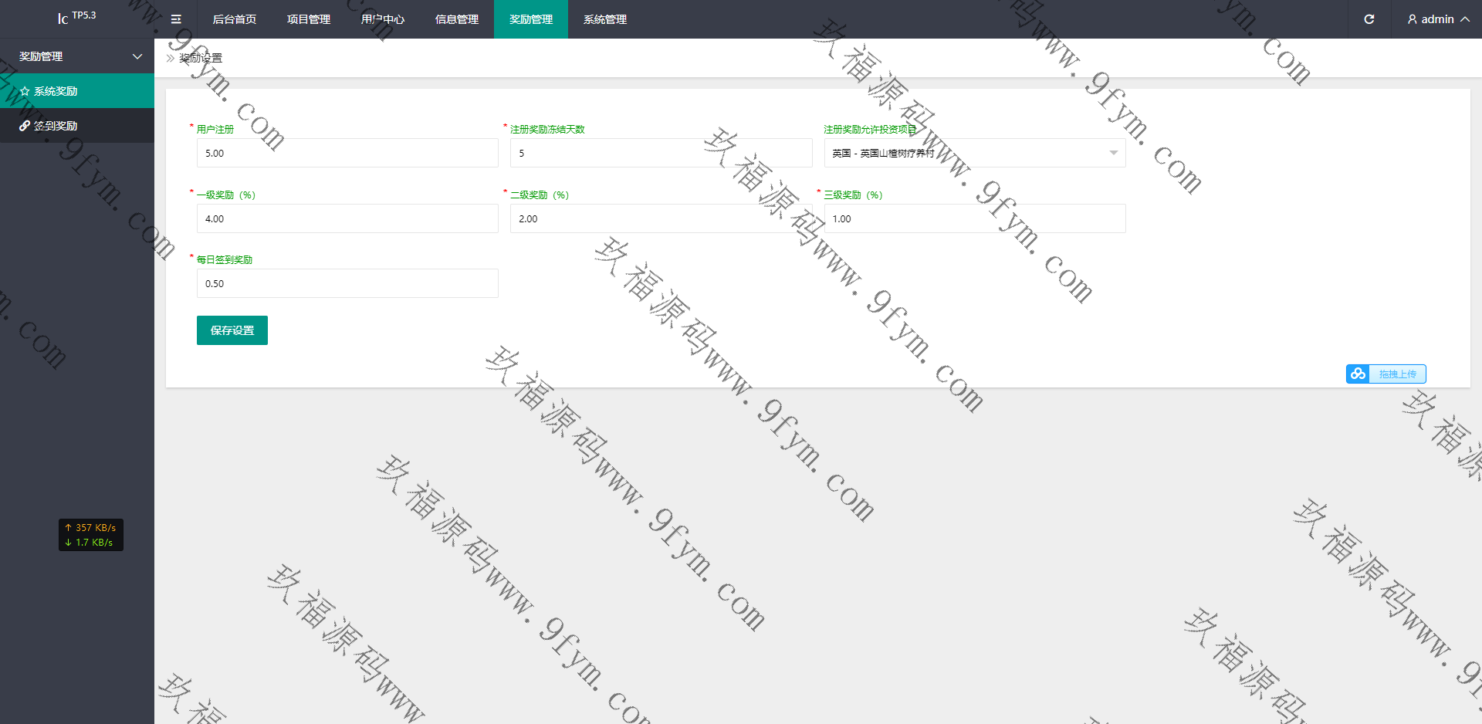Switch to 项目管理 top menu

click(308, 19)
